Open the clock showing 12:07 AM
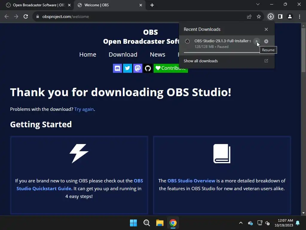The height and width of the screenshot is (230, 306). [284, 223]
